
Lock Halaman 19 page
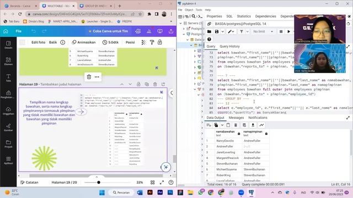click(x=138, y=84)
